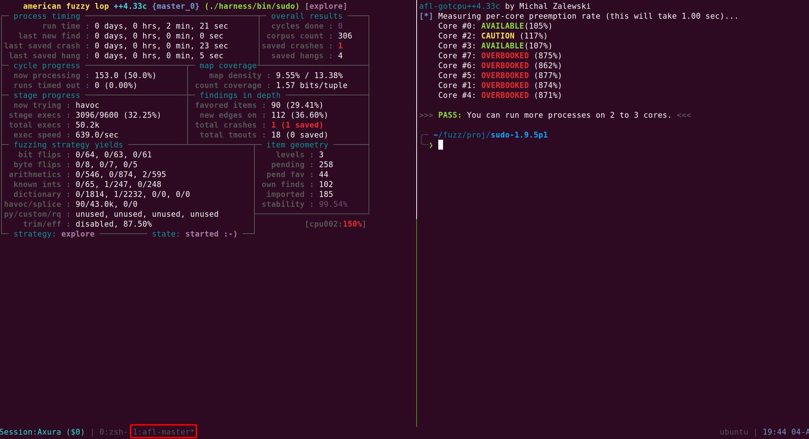Click the state: started :-) label
Image resolution: width=809 pixels, height=439 pixels.
195,234
